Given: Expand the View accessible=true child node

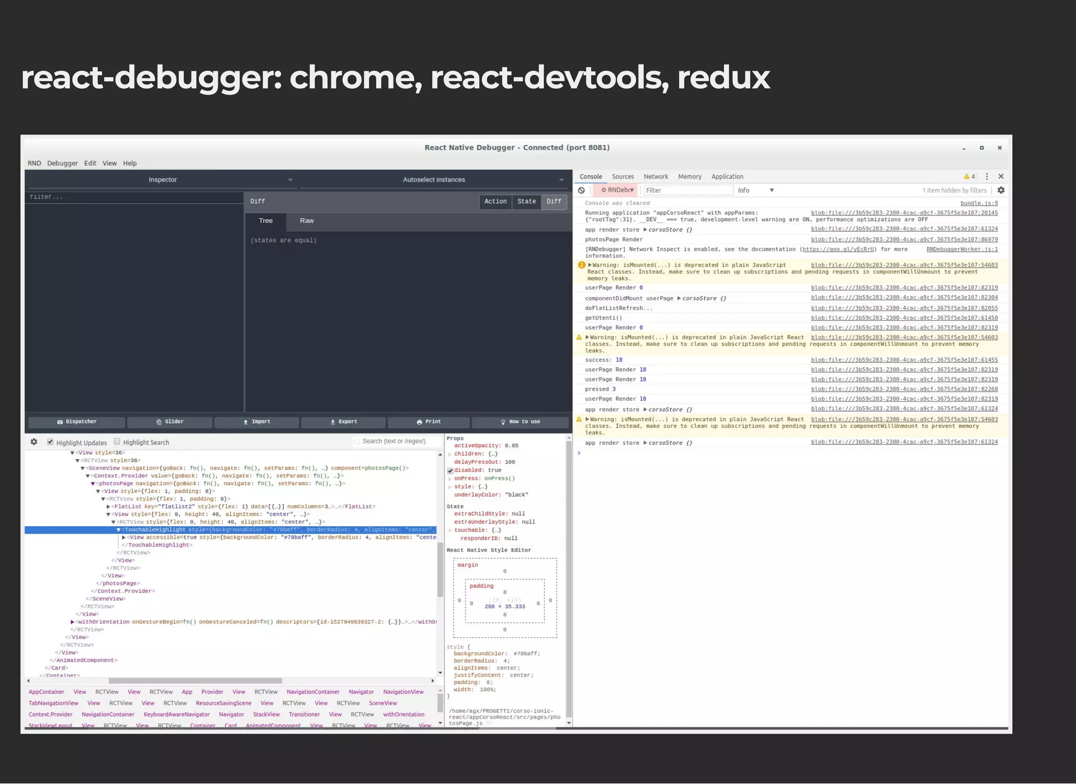Looking at the screenshot, I should [x=123, y=537].
